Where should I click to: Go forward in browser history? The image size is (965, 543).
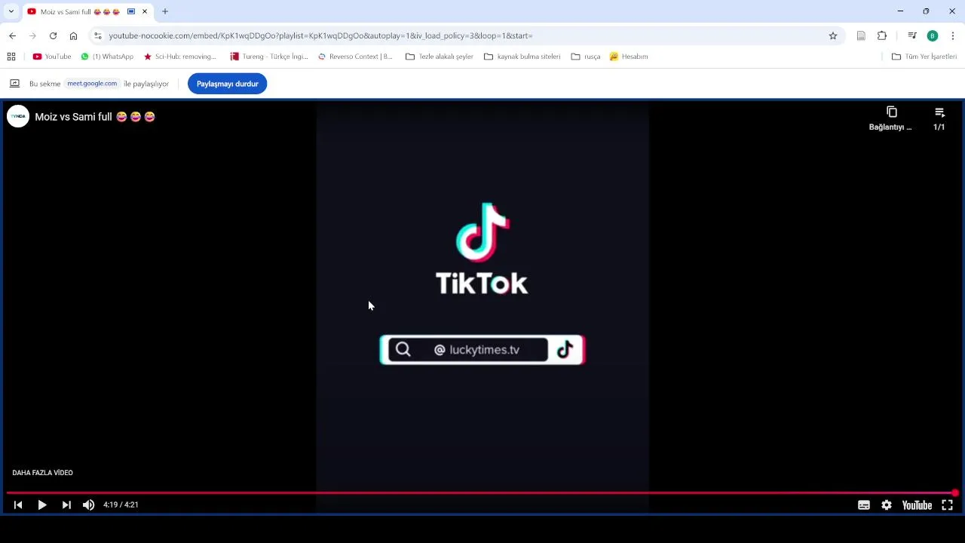click(x=32, y=35)
